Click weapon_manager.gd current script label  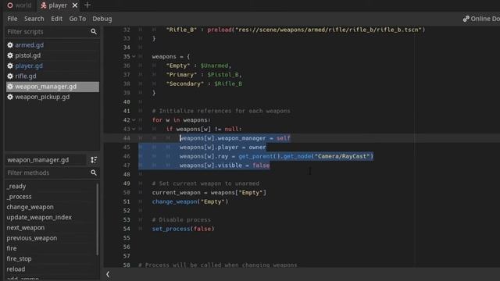(38, 160)
